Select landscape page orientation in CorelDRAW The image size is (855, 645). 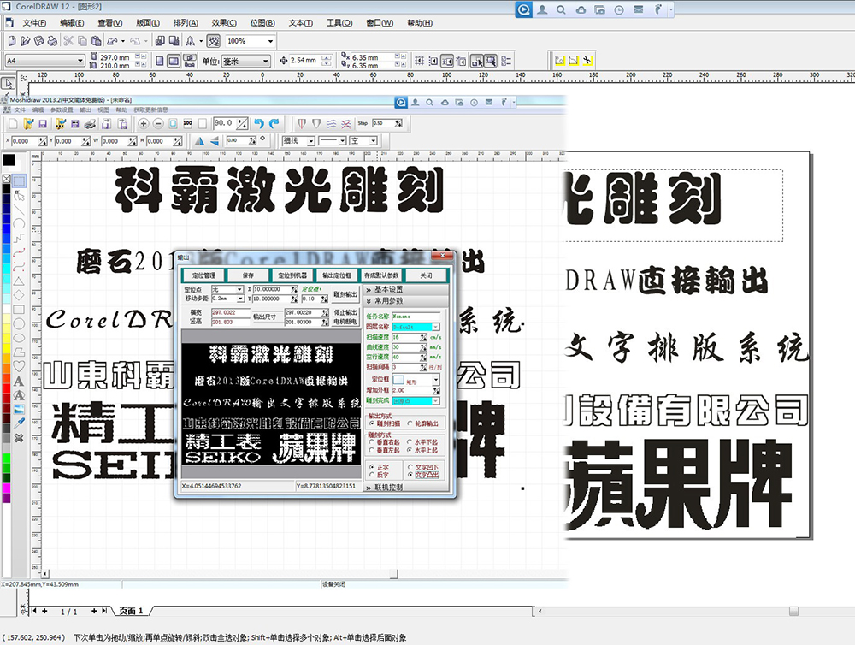(x=174, y=61)
